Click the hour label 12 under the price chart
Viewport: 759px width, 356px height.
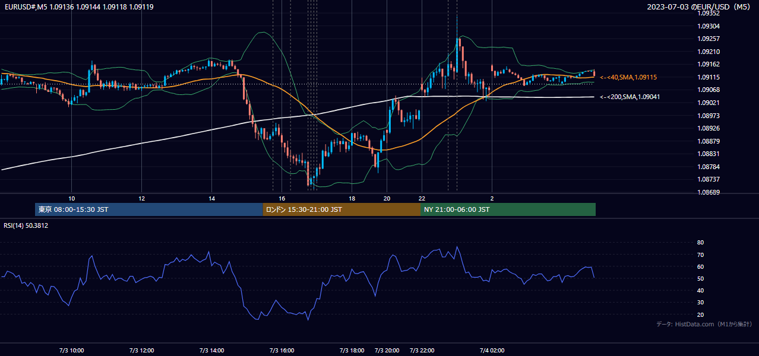pyautogui.click(x=141, y=198)
